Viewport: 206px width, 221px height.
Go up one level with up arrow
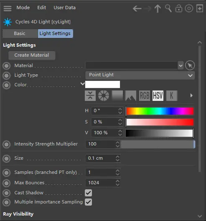(x=158, y=9)
